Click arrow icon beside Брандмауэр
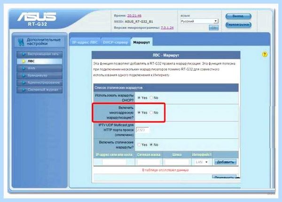 (23, 75)
